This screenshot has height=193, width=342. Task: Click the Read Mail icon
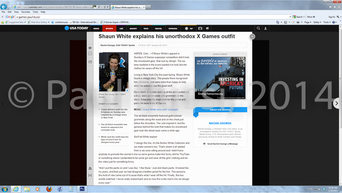point(293,22)
